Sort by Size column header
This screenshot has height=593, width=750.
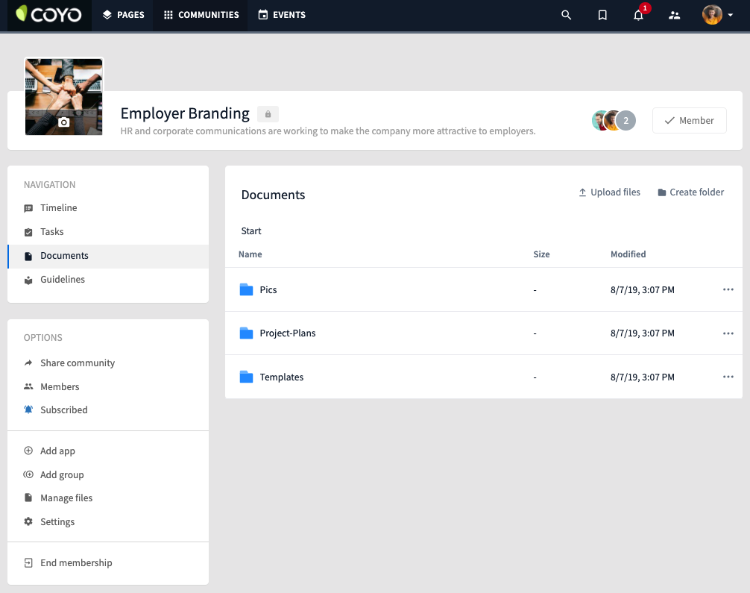(x=541, y=254)
